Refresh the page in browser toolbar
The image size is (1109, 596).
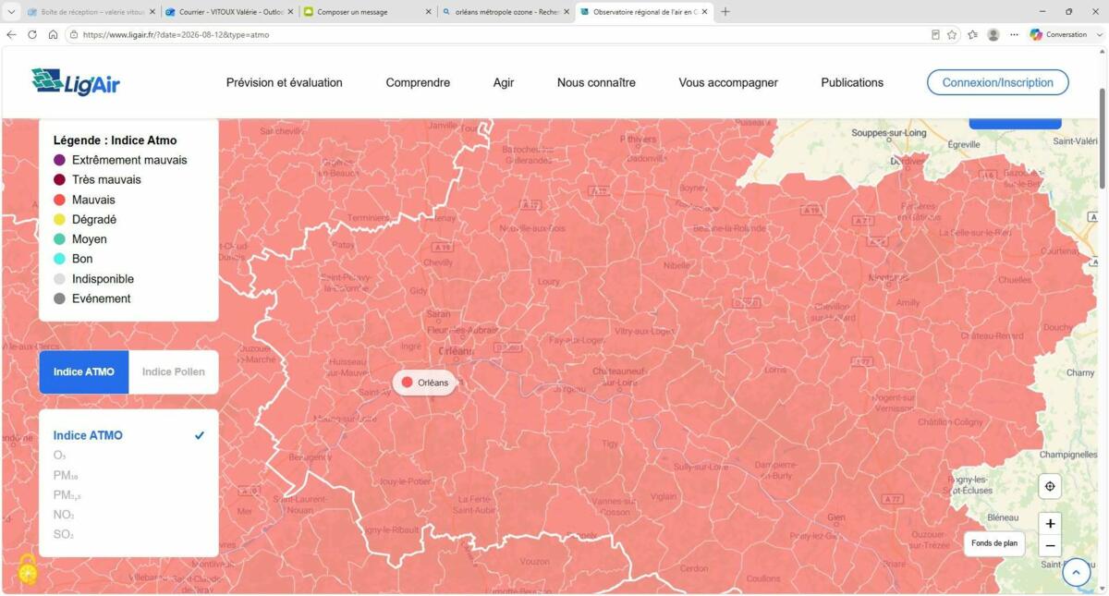coord(32,34)
